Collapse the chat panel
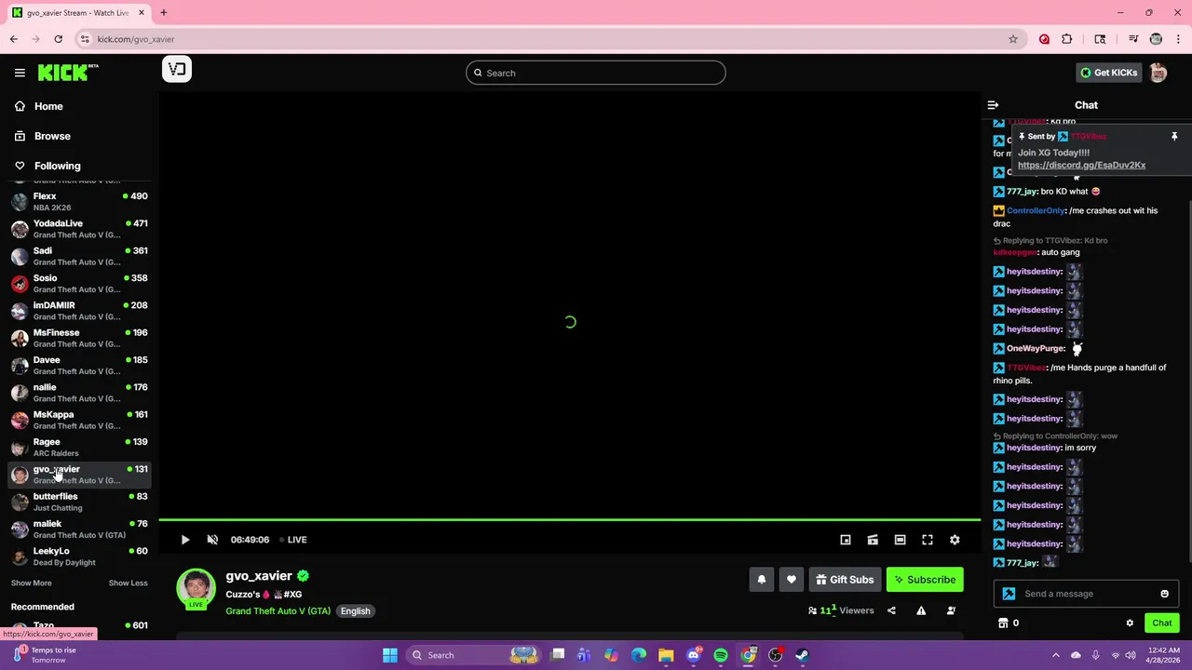 click(993, 105)
